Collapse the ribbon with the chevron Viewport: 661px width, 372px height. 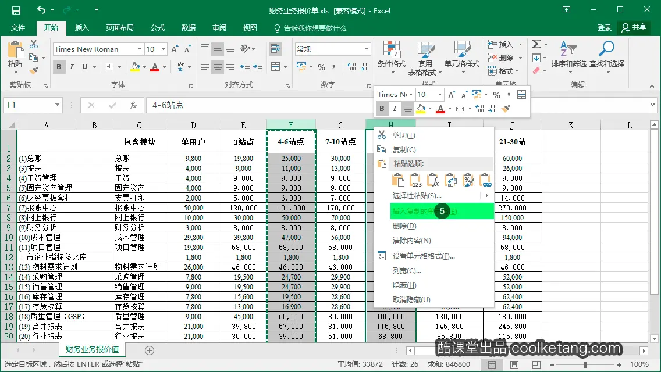click(x=652, y=85)
